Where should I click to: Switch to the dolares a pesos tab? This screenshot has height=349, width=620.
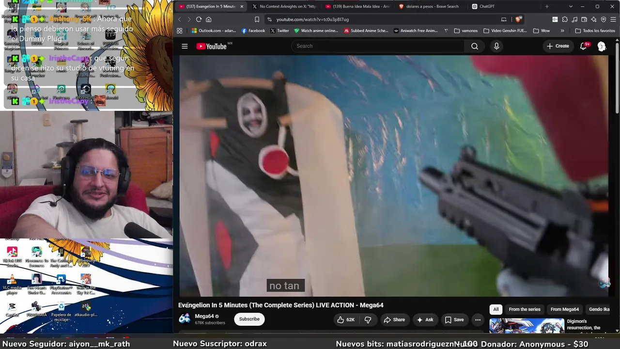[430, 6]
